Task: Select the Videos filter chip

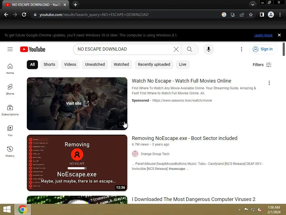Action: point(70,65)
